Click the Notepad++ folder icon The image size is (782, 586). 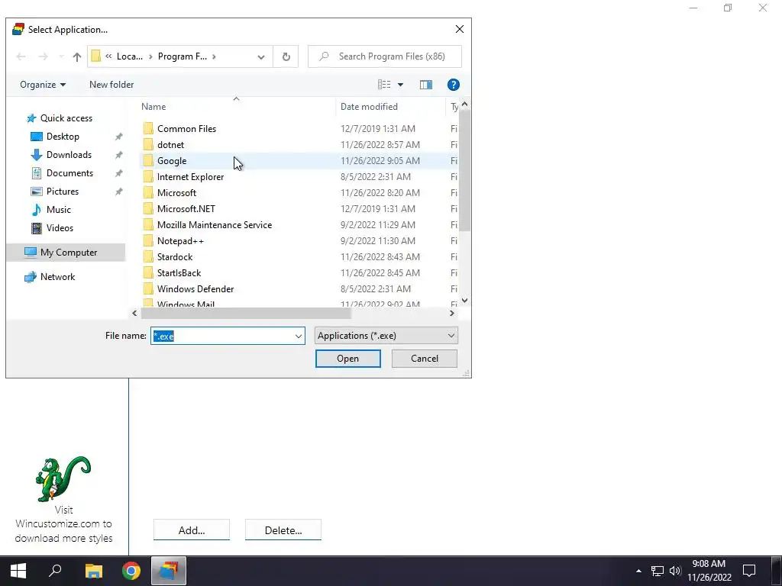click(148, 240)
